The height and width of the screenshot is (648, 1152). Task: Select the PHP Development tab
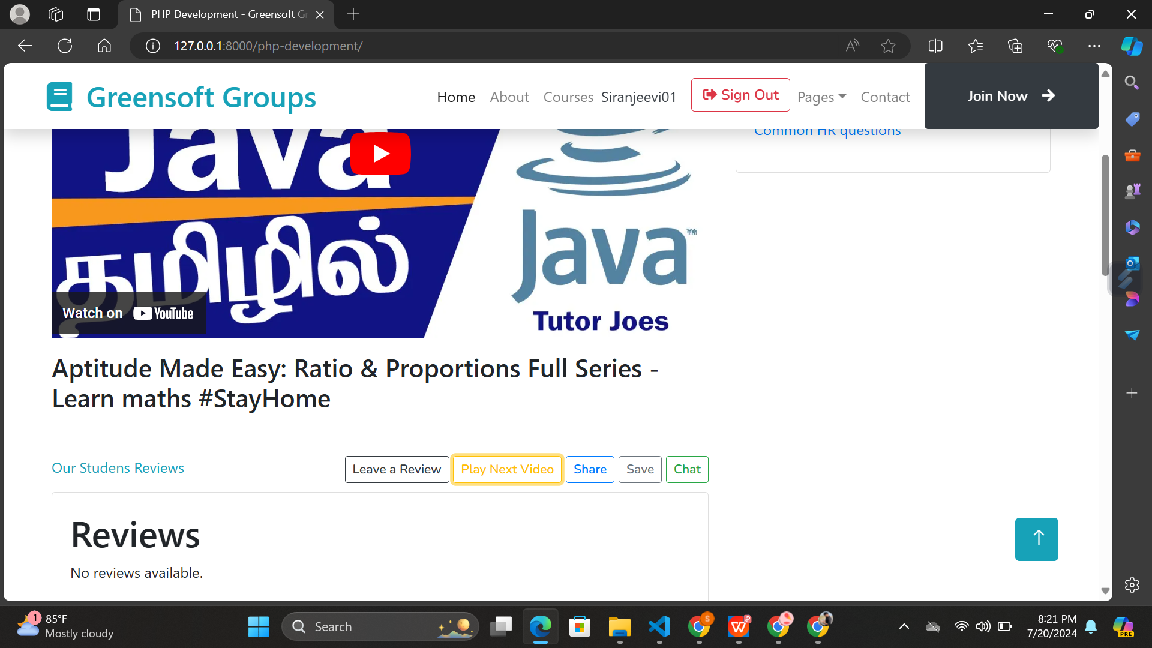[226, 14]
